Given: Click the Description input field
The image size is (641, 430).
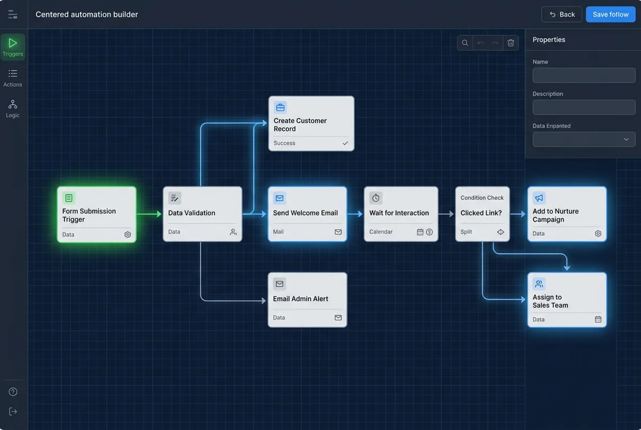Looking at the screenshot, I should [x=584, y=107].
